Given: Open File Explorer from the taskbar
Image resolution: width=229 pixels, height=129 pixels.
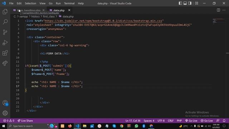Looking at the screenshot, I should pyautogui.click(x=84, y=126).
